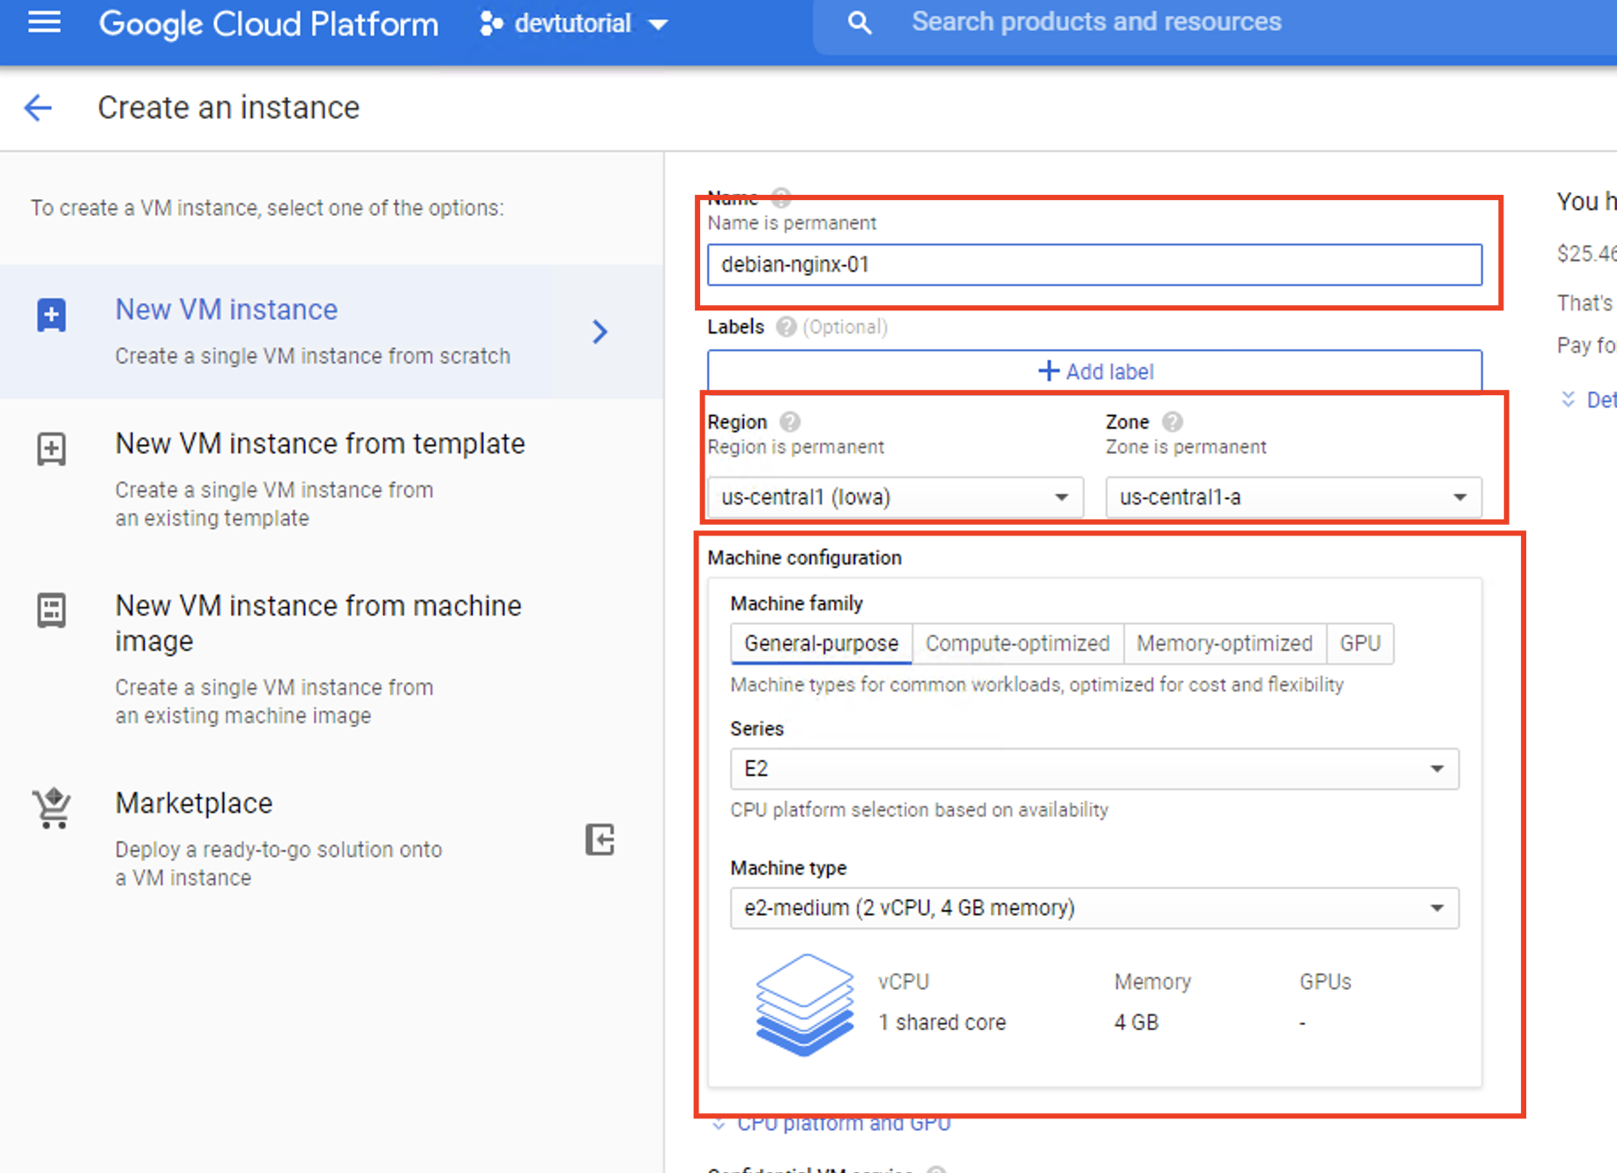
Task: Expand CPU platform and GPU section
Action: click(x=831, y=1124)
